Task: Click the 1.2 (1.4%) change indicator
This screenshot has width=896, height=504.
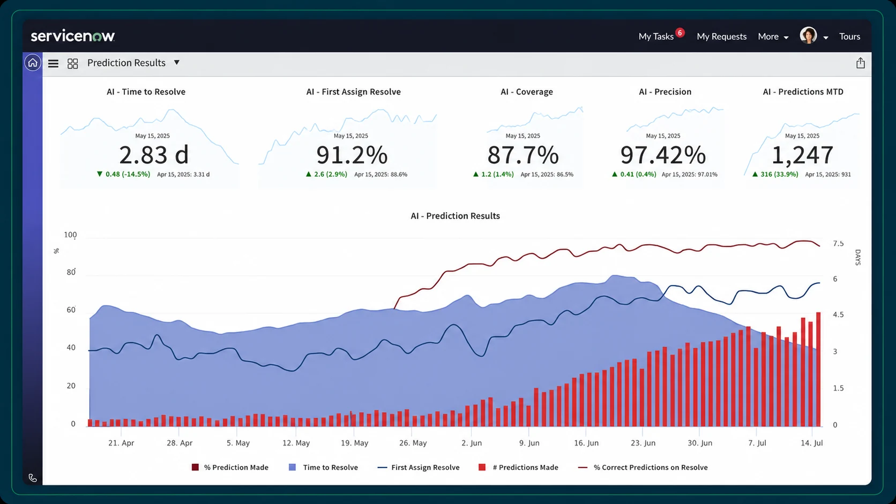Action: 493,174
